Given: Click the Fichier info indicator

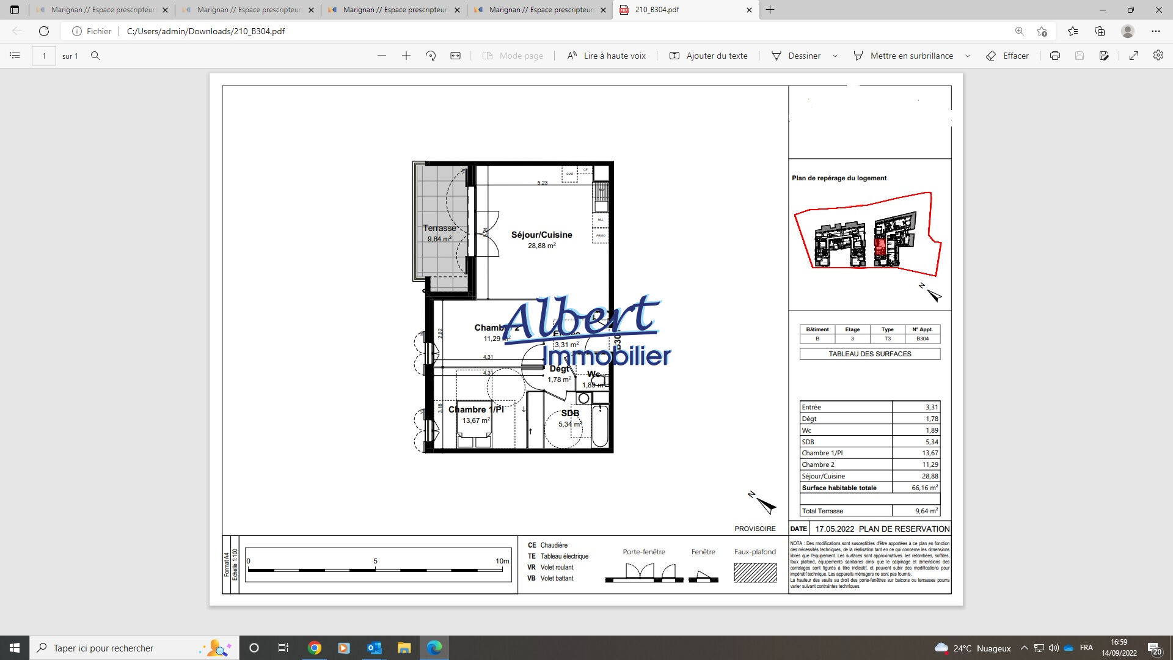Looking at the screenshot, I should pos(92,31).
